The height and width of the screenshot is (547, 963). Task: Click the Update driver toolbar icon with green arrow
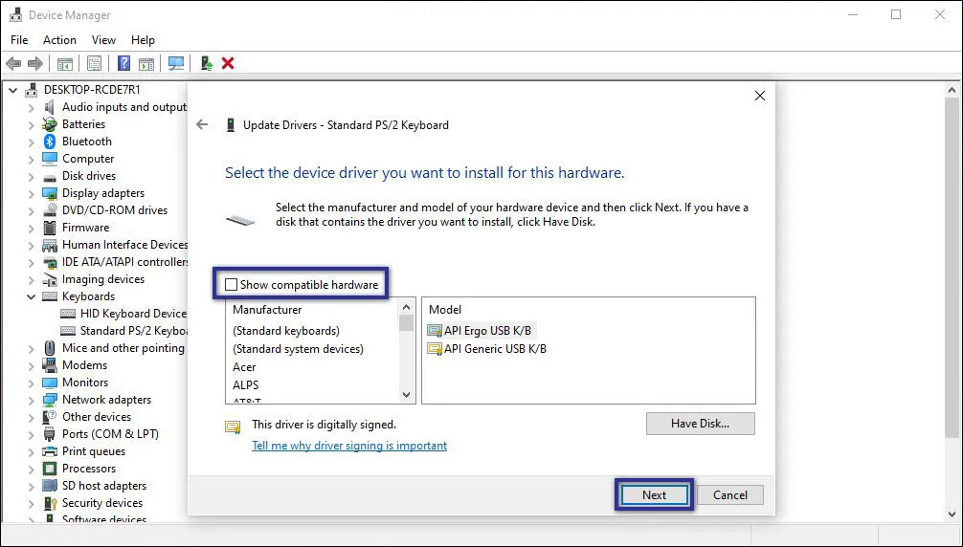click(207, 63)
